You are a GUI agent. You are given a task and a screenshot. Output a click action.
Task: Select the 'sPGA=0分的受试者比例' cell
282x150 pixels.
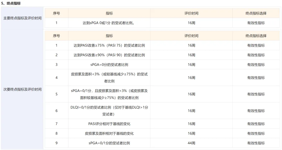point(109,65)
